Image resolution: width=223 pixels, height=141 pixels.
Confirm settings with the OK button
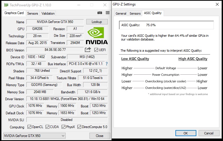pos(186,133)
